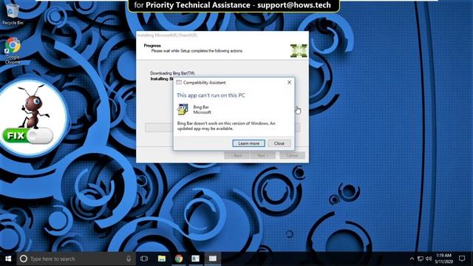Open Task View from the taskbar

click(x=144, y=259)
